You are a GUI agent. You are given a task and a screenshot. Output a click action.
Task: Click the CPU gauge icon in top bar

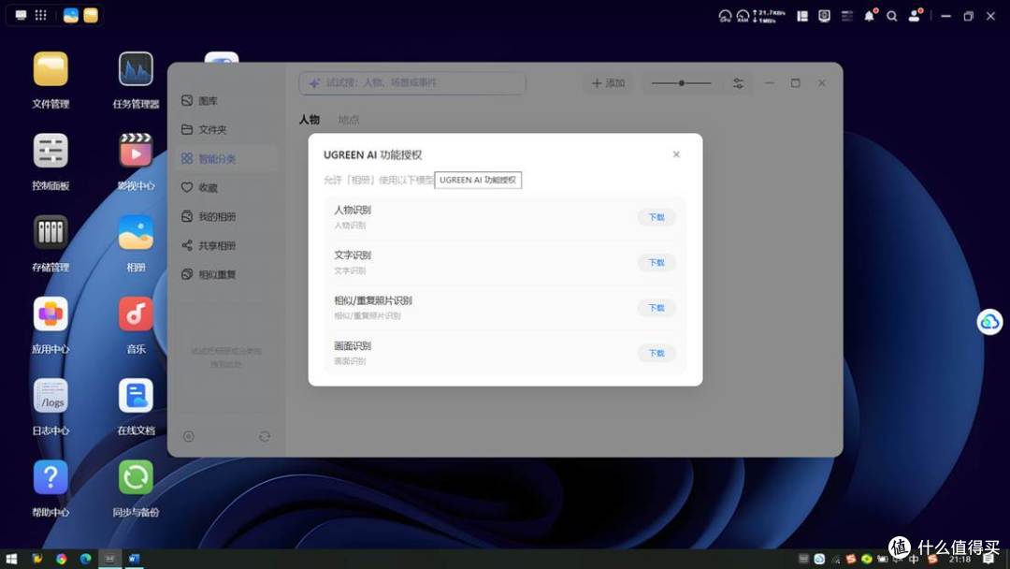tap(726, 16)
